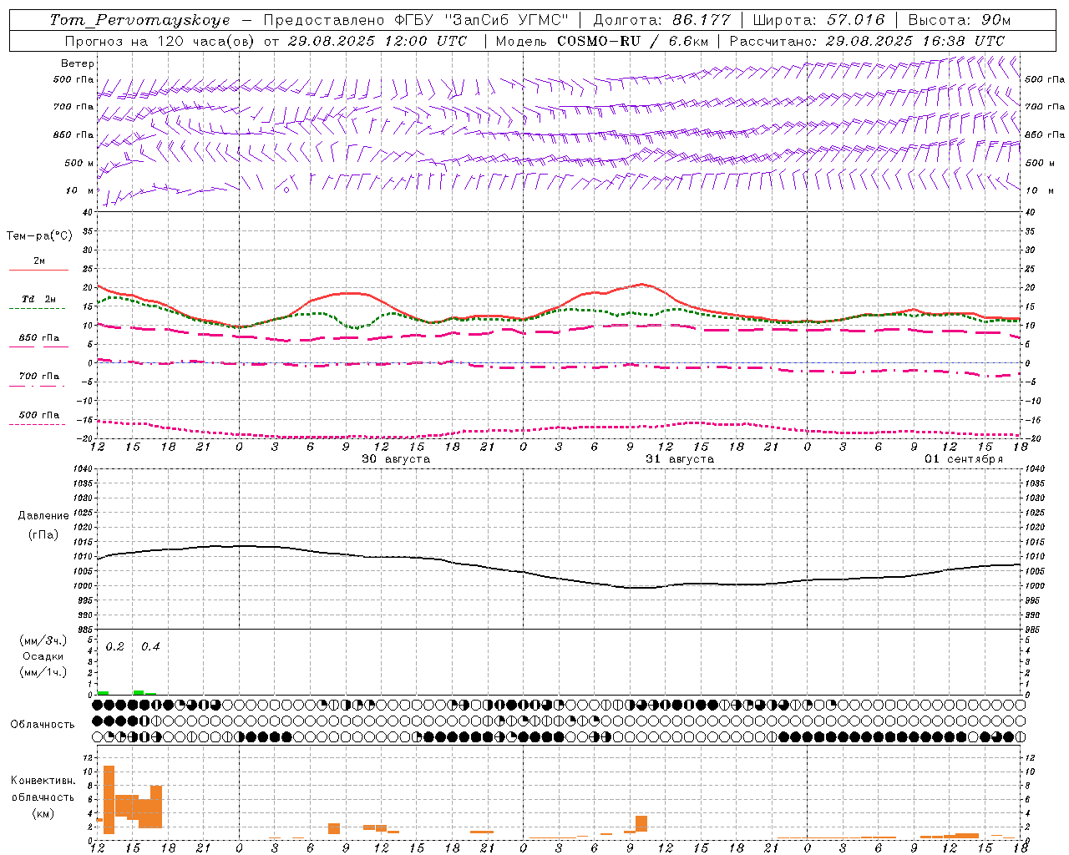Image resolution: width=1069 pixels, height=855 pixels.
Task: Click forecast start time 29.08.2025 12:00 UTC
Action: coord(377,41)
